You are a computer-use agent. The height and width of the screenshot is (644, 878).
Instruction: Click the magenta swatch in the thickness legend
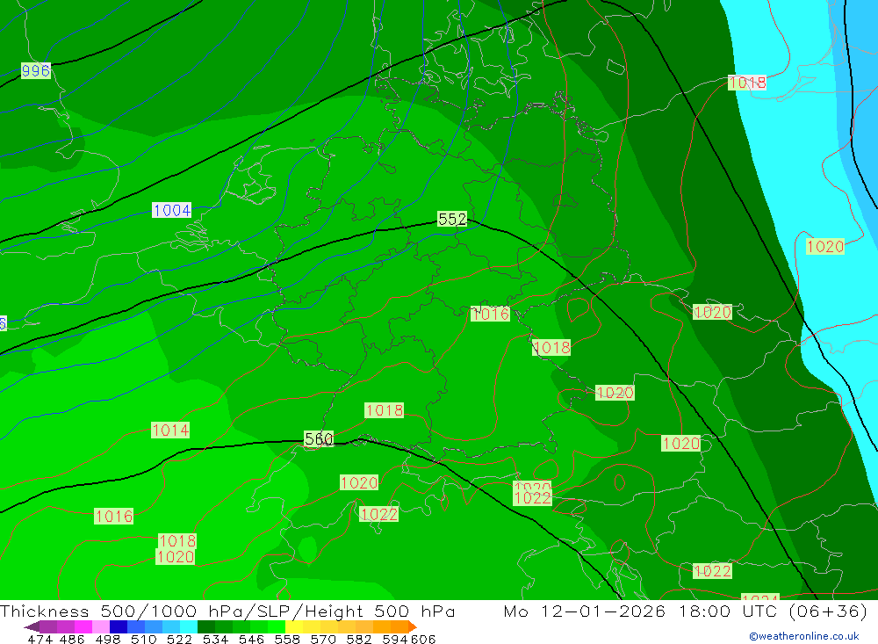pos(83,626)
